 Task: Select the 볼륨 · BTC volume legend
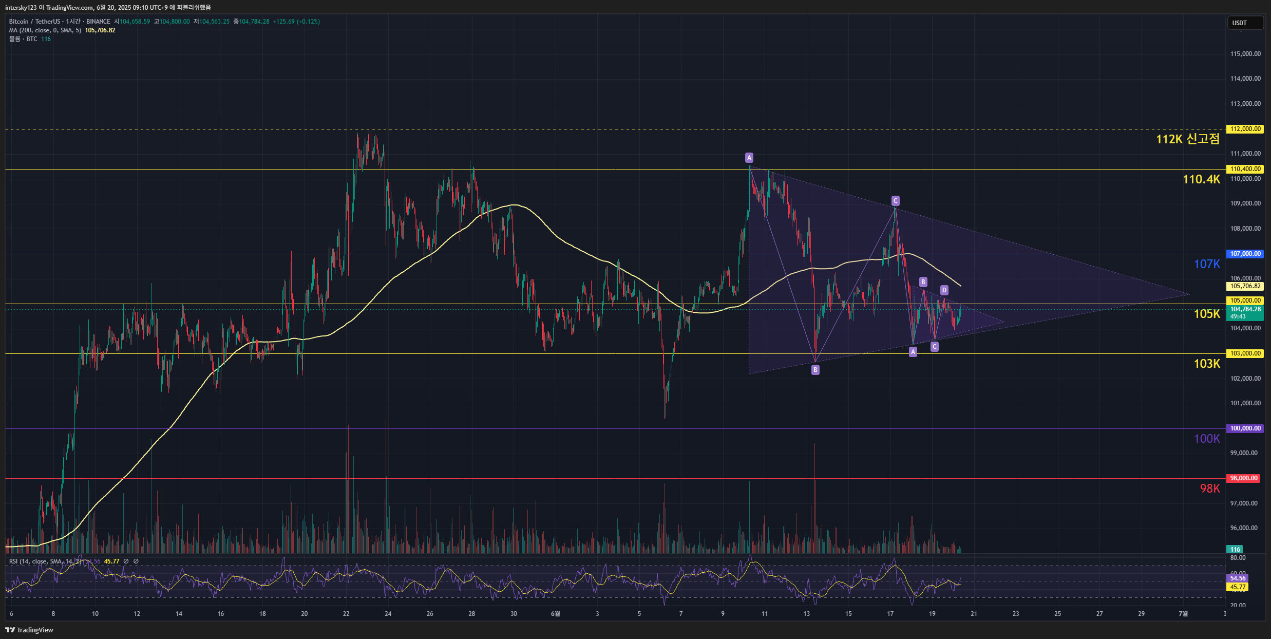tap(23, 39)
